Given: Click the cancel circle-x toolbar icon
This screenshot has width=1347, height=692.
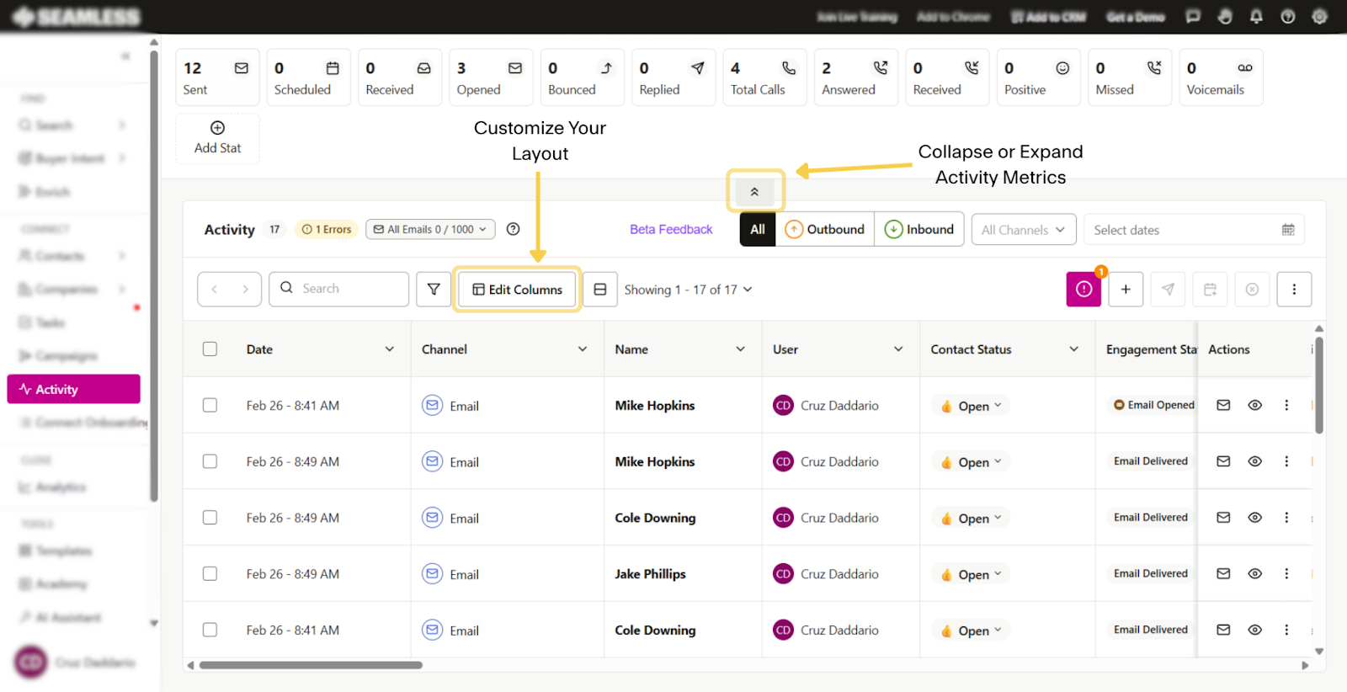Looking at the screenshot, I should click(1252, 289).
